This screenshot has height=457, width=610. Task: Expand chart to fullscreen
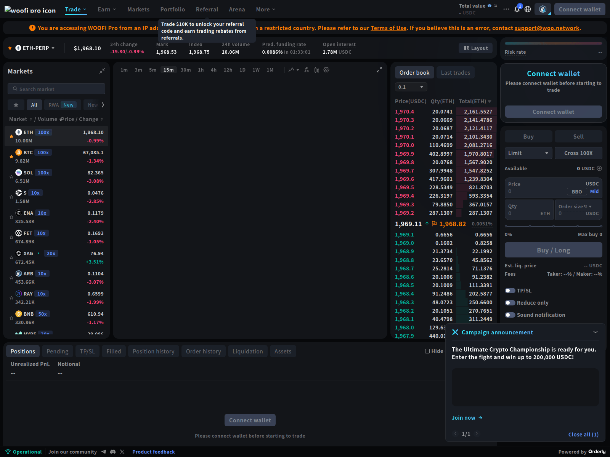(x=379, y=70)
